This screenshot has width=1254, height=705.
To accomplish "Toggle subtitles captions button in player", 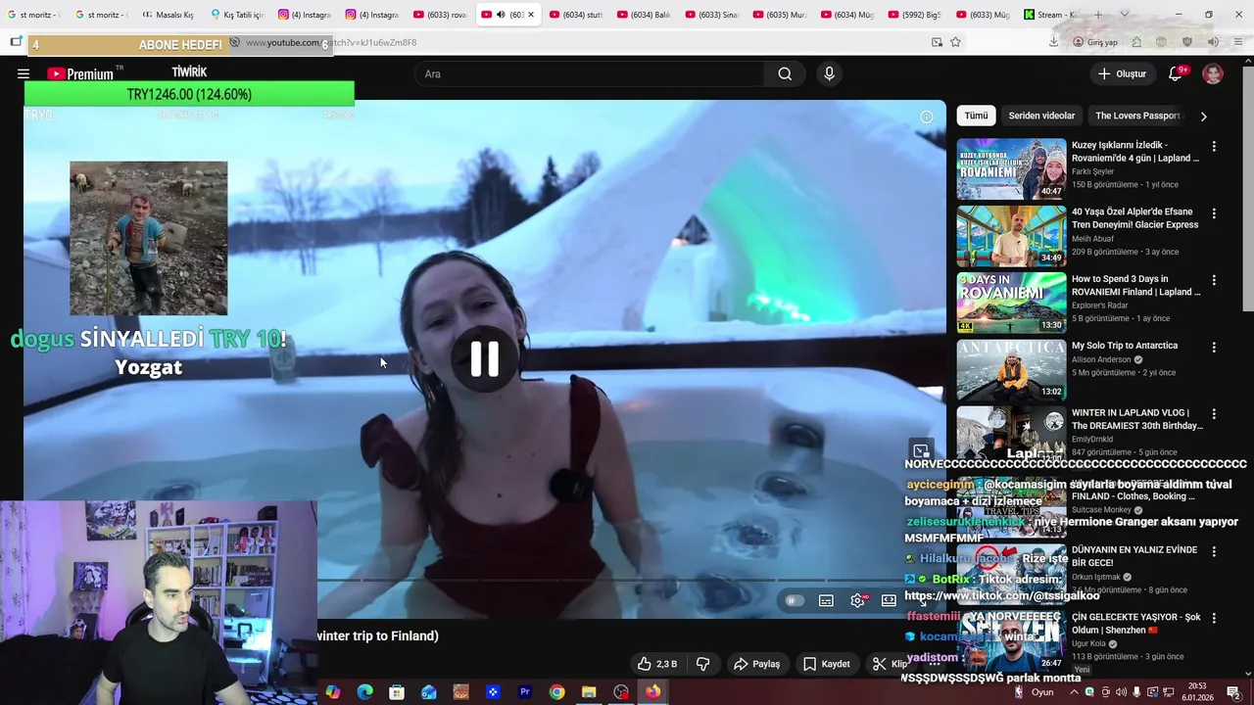I will pos(826,600).
